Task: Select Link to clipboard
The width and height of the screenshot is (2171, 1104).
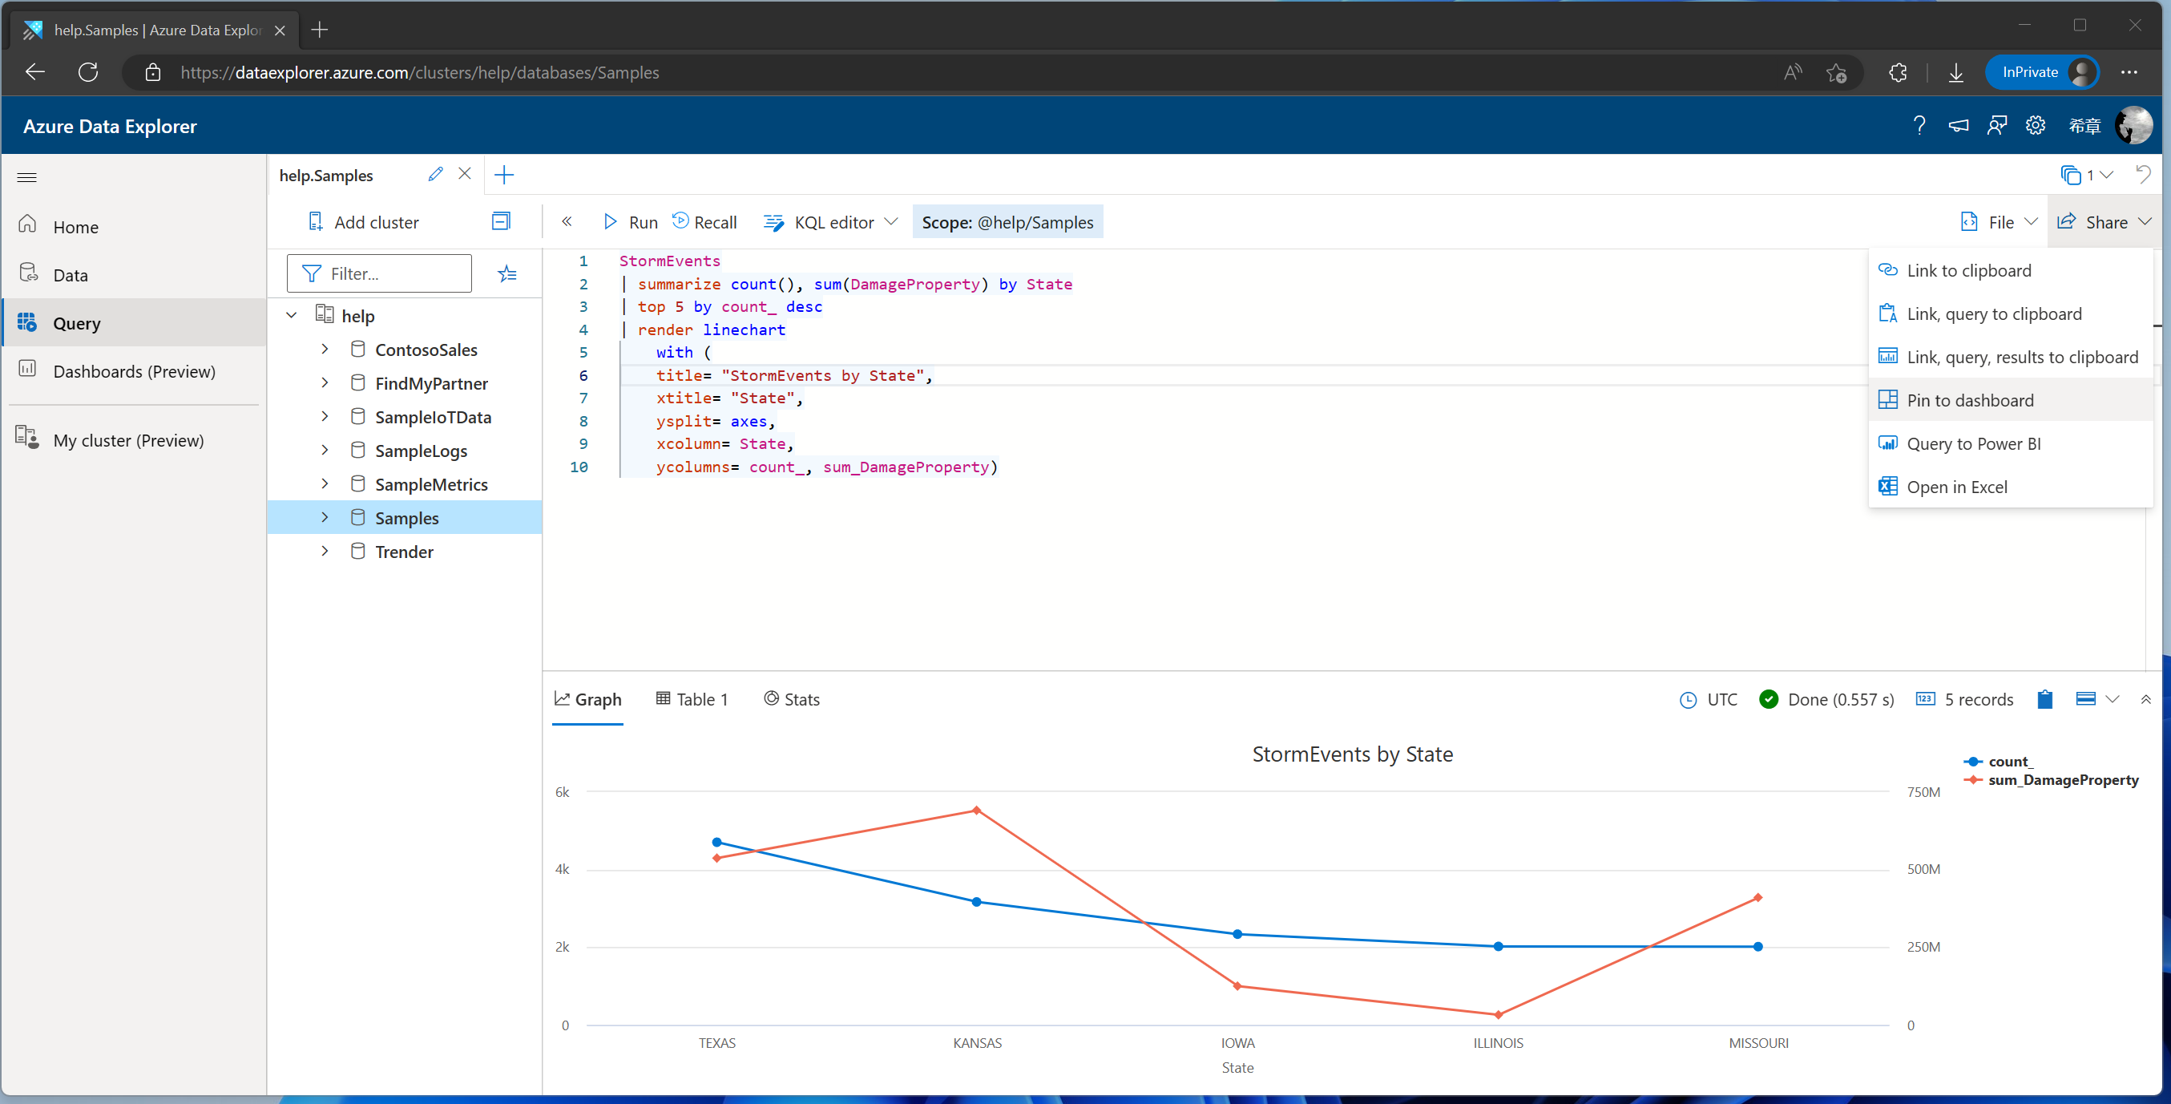Action: pos(2010,270)
